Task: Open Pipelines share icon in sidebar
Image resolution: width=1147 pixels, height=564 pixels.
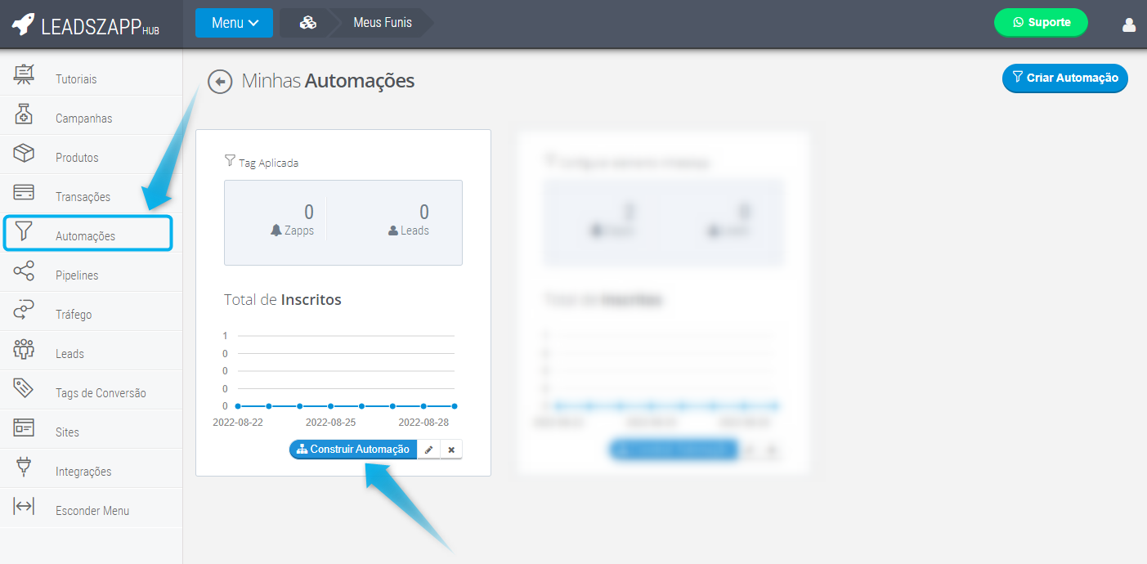Action: click(x=25, y=272)
